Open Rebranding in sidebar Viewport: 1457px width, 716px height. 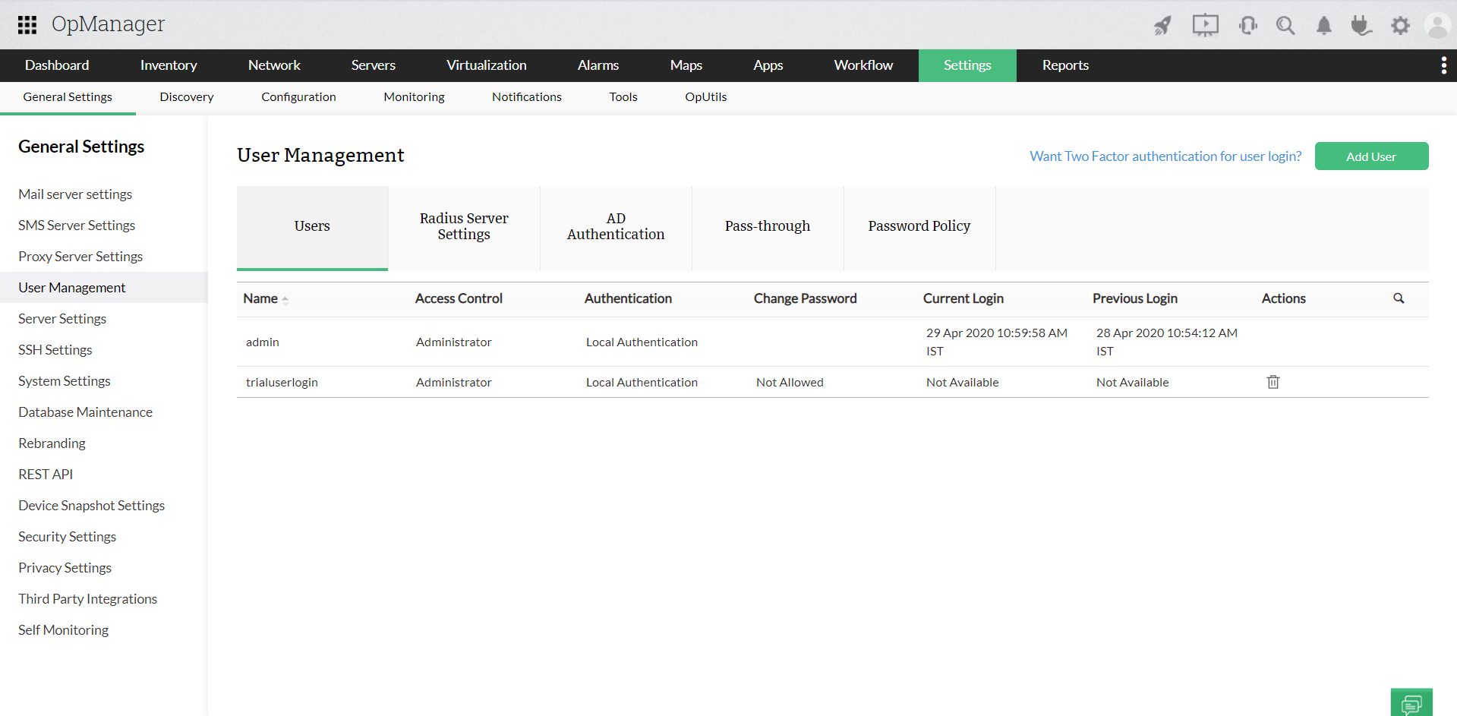[x=52, y=443]
